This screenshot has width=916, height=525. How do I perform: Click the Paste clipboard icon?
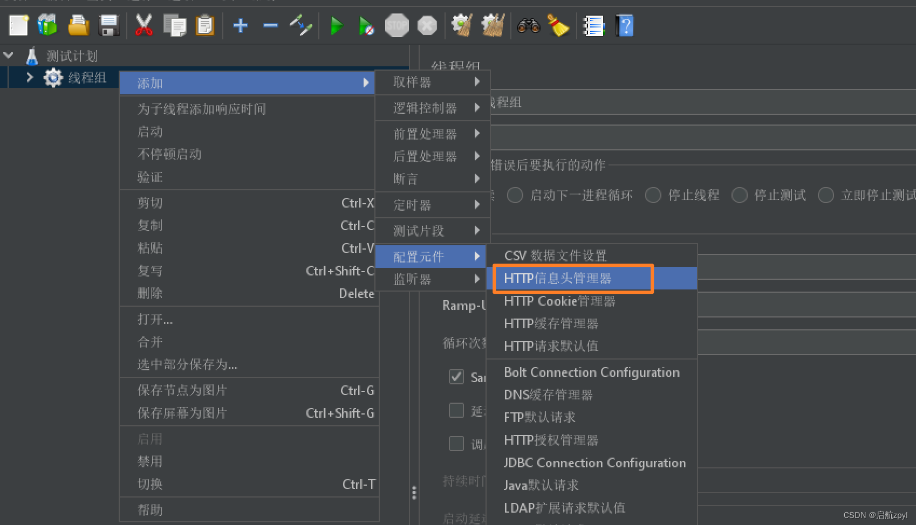tap(205, 25)
